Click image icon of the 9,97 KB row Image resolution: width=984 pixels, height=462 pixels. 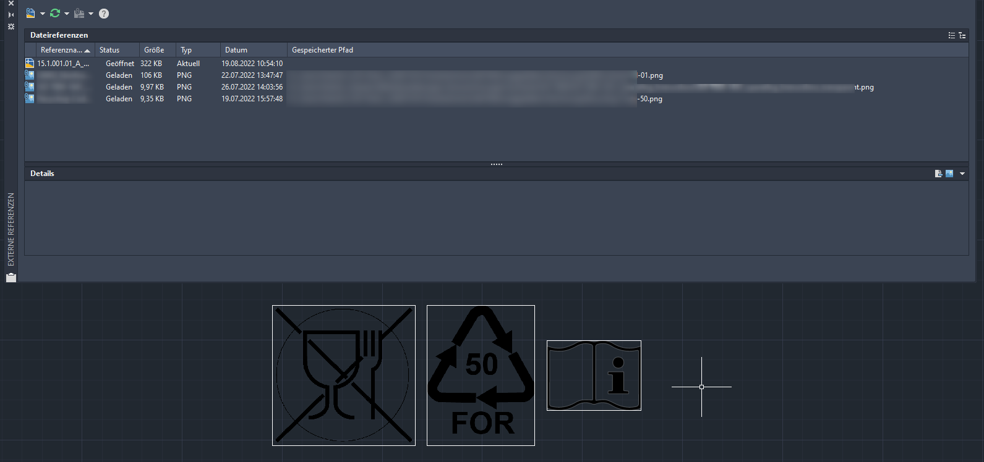[30, 87]
